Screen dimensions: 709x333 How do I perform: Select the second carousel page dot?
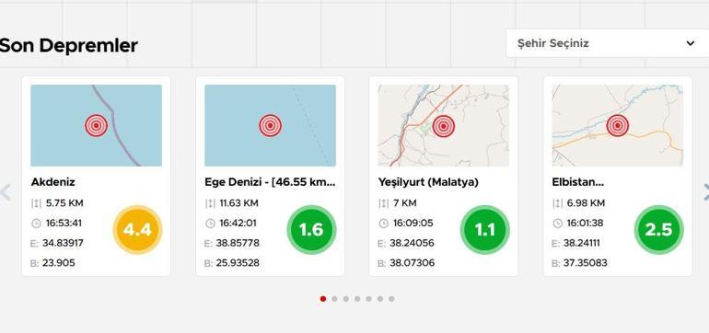[334, 299]
